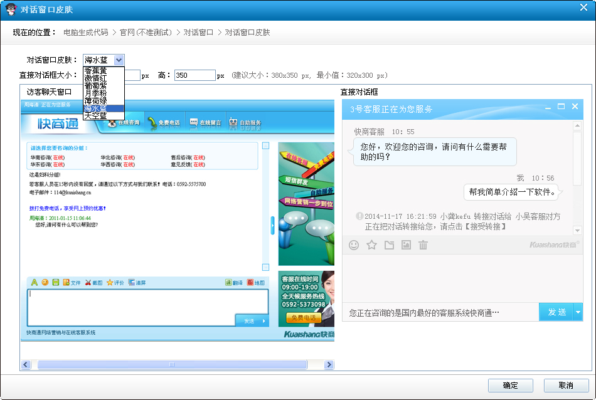This screenshot has width=596, height=400.
Task: Click the trash clear icon in chat toolbar
Action: [x=423, y=245]
